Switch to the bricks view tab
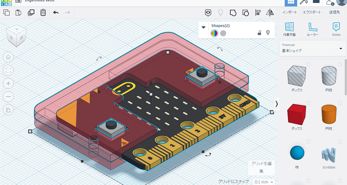Image resolution: width=347 pixels, height=185 pixels. [316, 2]
